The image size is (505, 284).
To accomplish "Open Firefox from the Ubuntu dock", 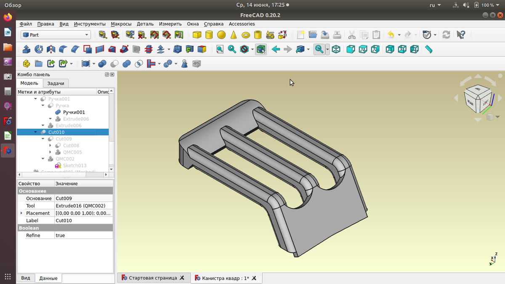I will (8, 18).
